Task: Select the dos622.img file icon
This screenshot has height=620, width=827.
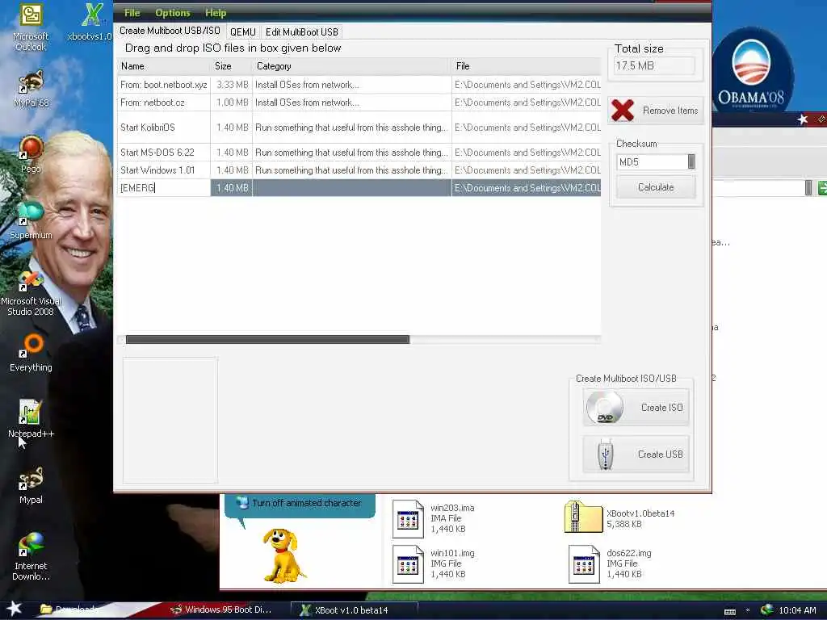Action: [x=584, y=564]
